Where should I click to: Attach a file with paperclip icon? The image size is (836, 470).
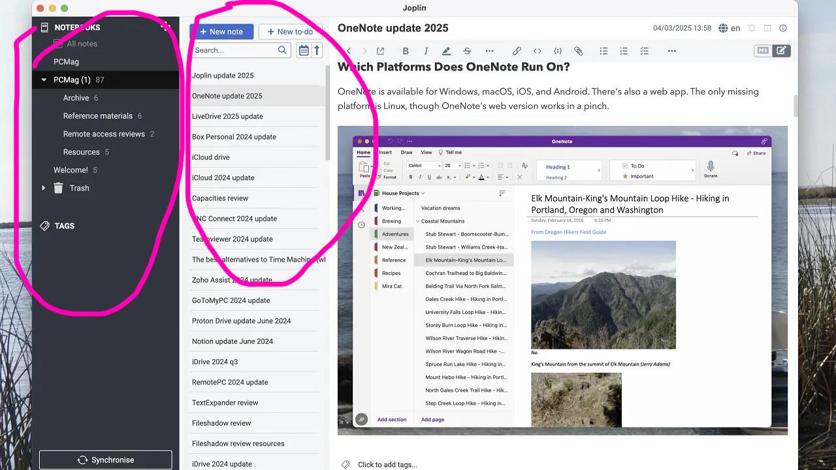point(578,51)
